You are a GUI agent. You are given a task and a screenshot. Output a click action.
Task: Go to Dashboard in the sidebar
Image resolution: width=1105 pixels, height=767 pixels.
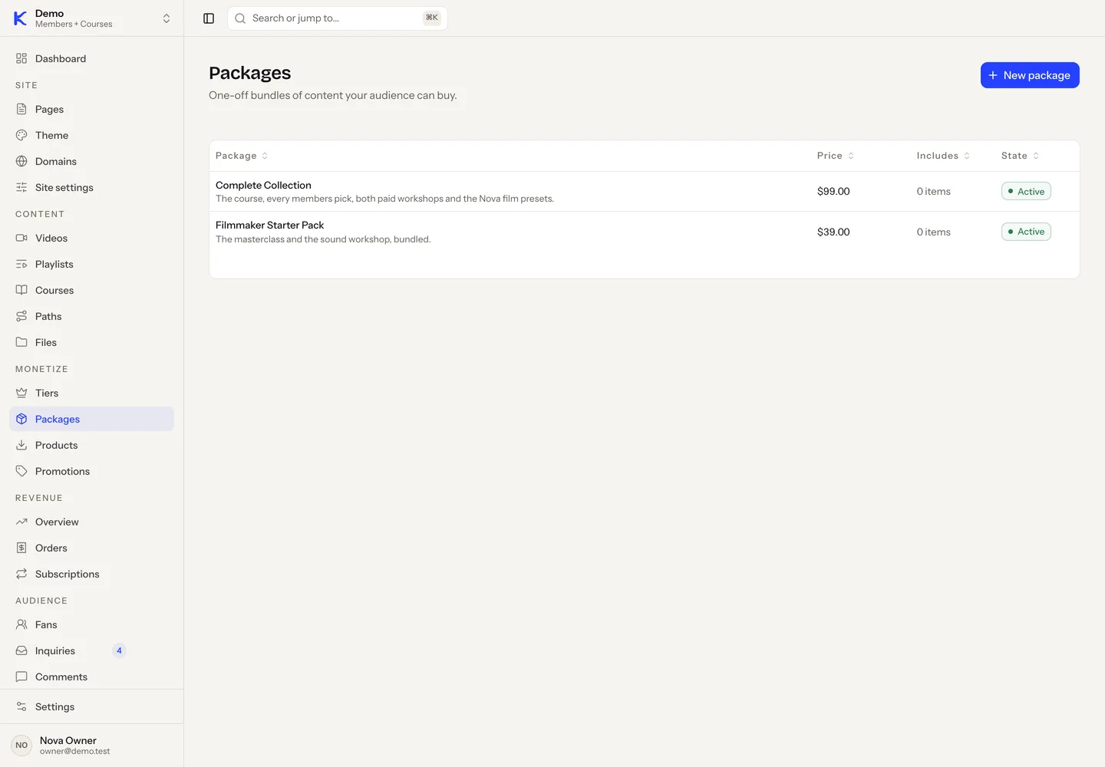(x=92, y=58)
